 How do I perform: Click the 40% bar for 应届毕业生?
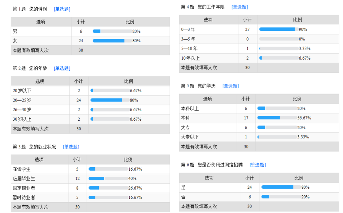(x=108, y=179)
